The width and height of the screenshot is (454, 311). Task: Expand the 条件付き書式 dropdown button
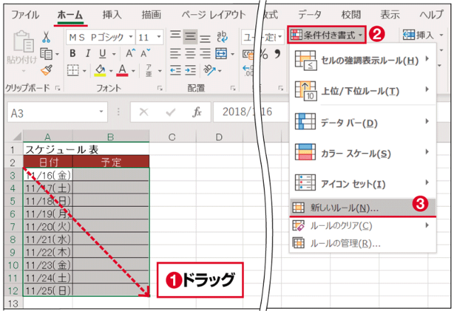point(327,34)
